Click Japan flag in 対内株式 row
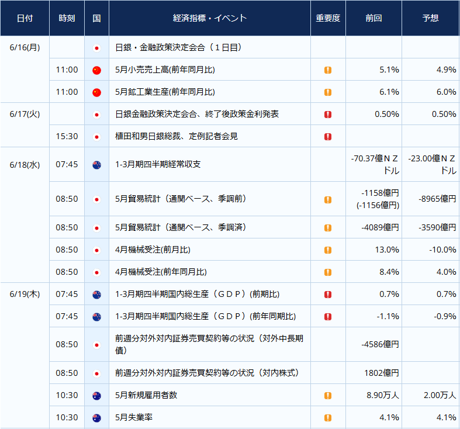460x429 pixels. [x=96, y=373]
